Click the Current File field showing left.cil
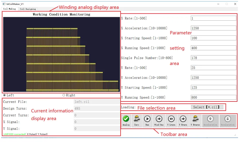This screenshot has height=142, width=240. (97, 102)
